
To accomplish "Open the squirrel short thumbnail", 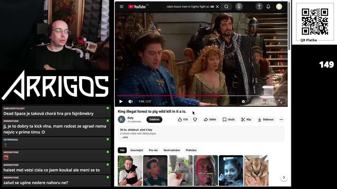I will (180, 171).
